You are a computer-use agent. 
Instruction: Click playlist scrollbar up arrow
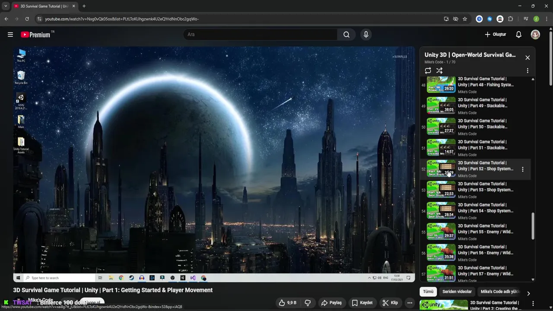[533, 79]
